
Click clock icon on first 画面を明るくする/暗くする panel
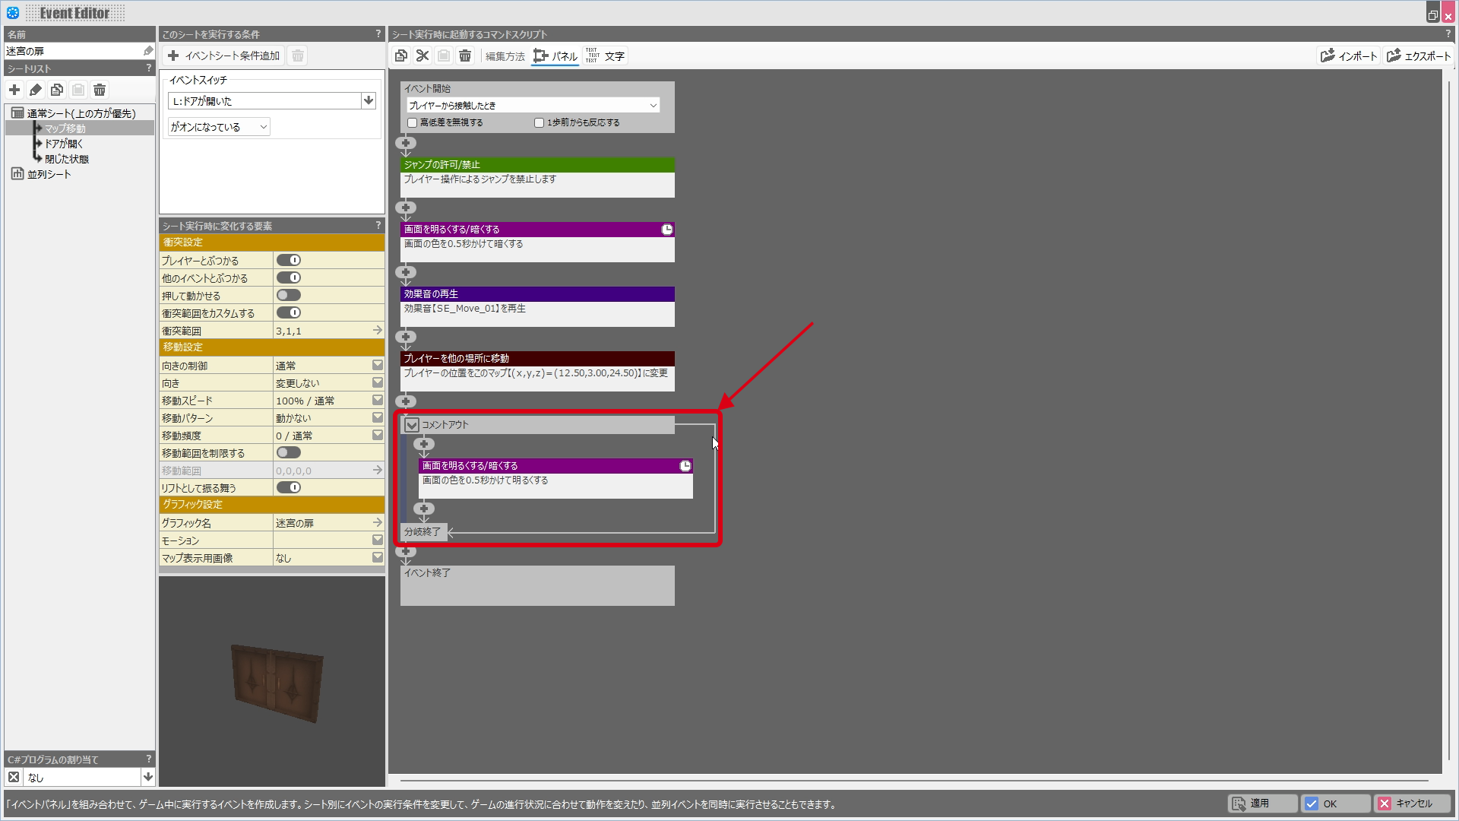point(667,230)
